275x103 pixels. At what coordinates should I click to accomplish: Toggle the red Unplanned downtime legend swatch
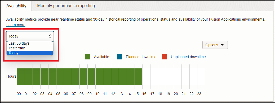165,57
